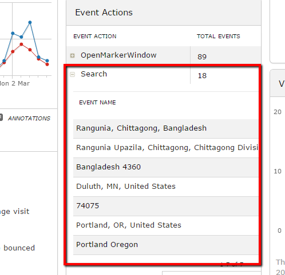This screenshot has height=275, width=285.
Task: Open the Annotations icon under the graph
Action: click(1, 118)
